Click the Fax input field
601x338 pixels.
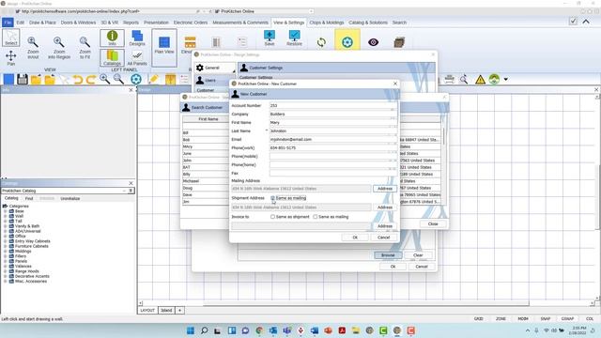point(332,173)
